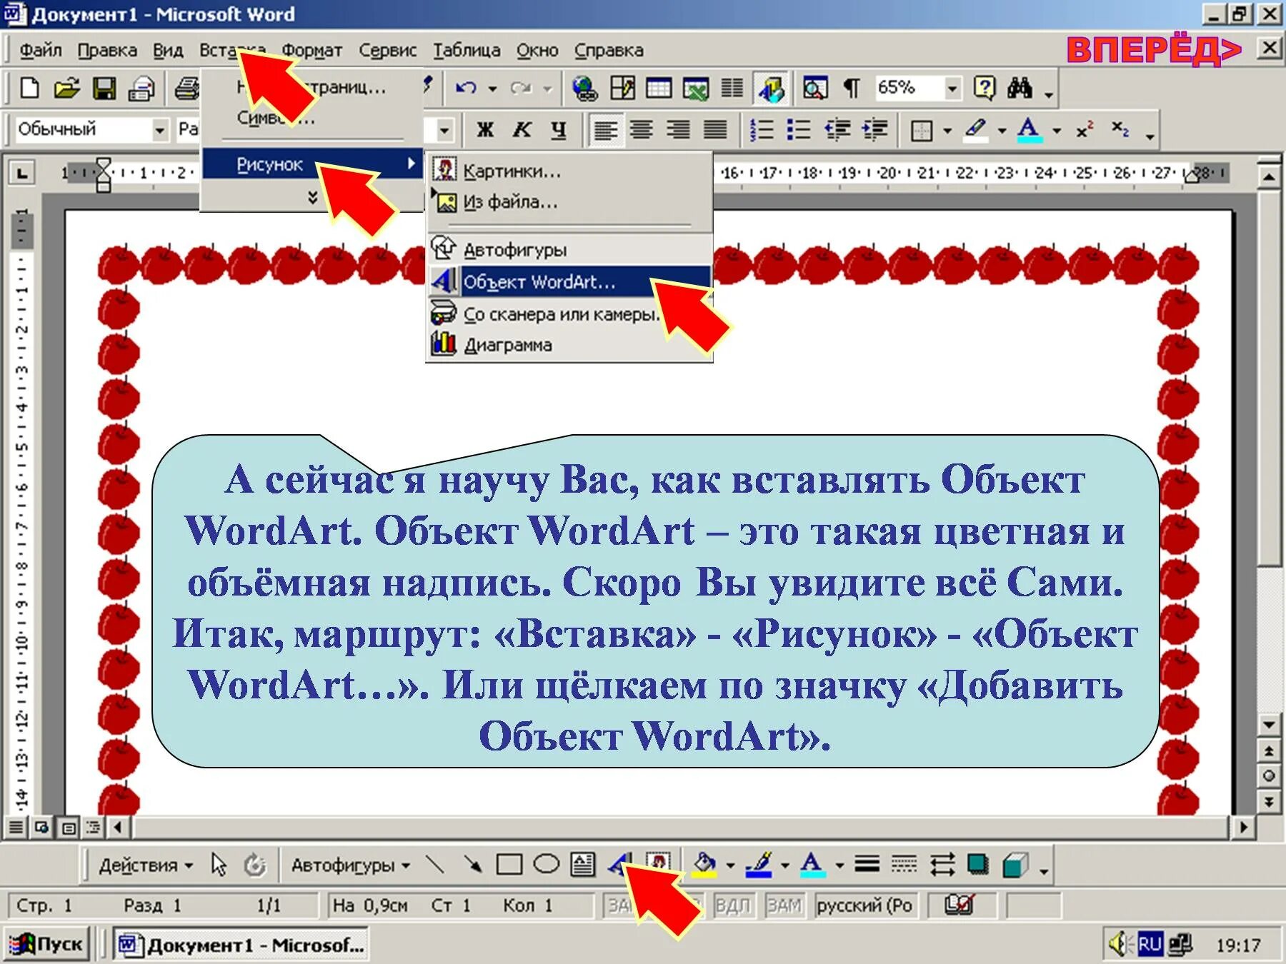Image resolution: width=1286 pixels, height=964 pixels.
Task: Open the Dash Style options
Action: [904, 865]
